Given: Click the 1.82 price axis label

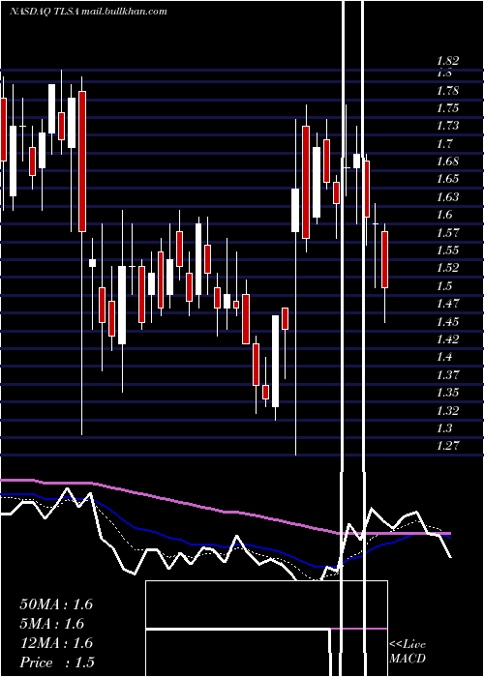Looking at the screenshot, I should point(447,61).
